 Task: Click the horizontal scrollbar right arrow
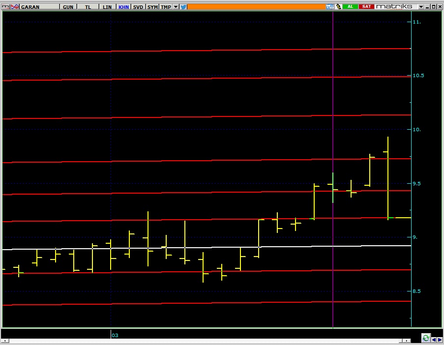pyautogui.click(x=407, y=341)
